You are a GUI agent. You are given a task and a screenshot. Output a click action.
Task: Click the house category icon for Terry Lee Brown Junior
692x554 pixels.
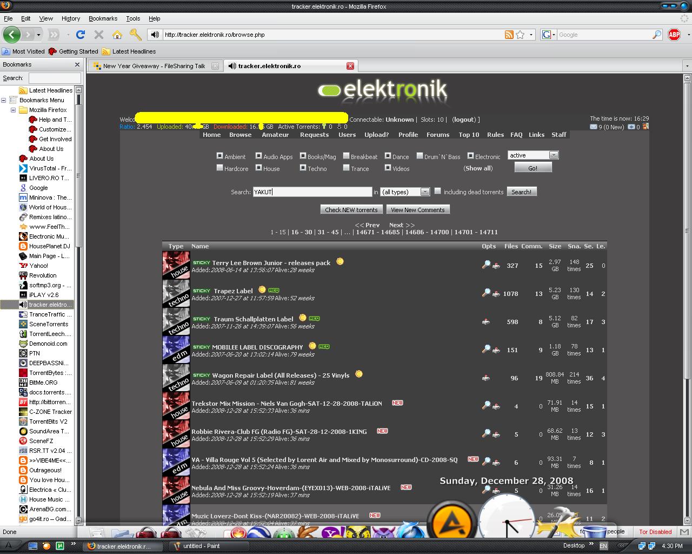[176, 265]
